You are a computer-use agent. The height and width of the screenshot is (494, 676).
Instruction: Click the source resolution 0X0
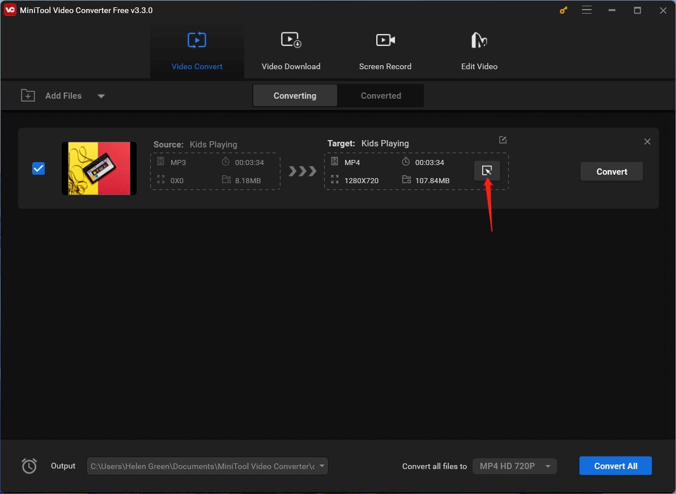[x=177, y=181]
